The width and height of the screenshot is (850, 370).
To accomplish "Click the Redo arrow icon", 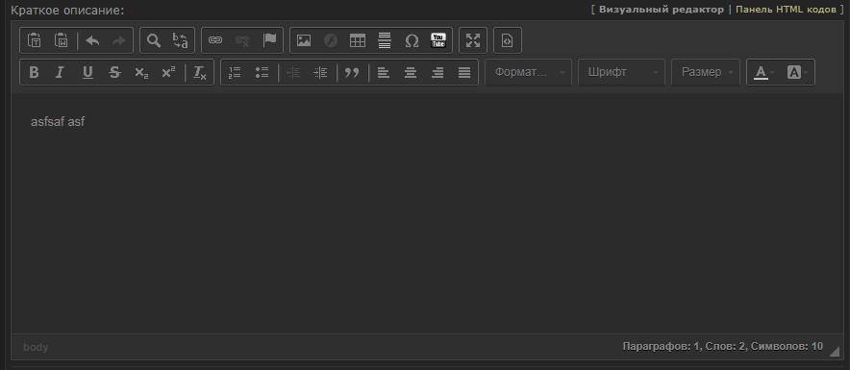I will click(x=118, y=40).
